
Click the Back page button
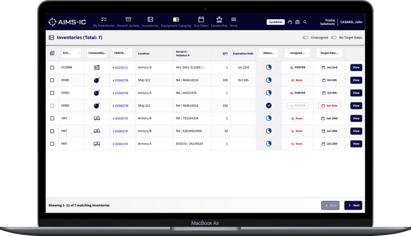(x=330, y=205)
